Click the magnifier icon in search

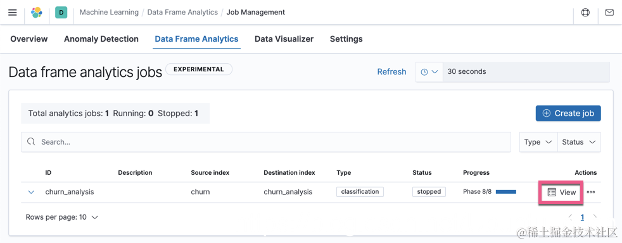(x=31, y=142)
